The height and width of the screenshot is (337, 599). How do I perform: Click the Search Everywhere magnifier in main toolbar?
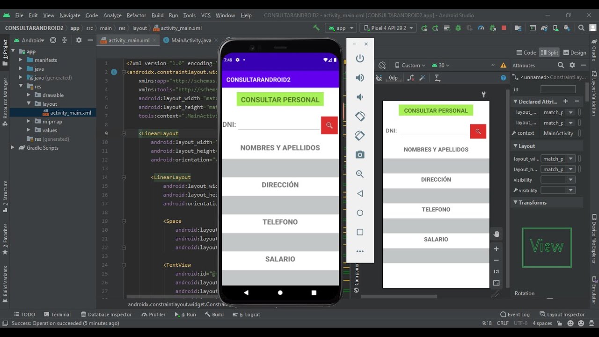point(581,28)
